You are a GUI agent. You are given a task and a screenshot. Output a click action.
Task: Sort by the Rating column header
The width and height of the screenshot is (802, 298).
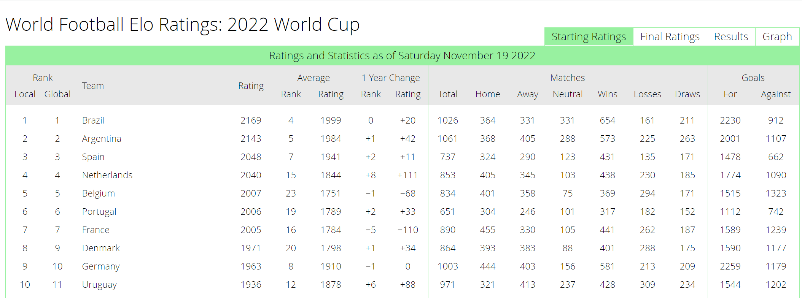coord(251,86)
